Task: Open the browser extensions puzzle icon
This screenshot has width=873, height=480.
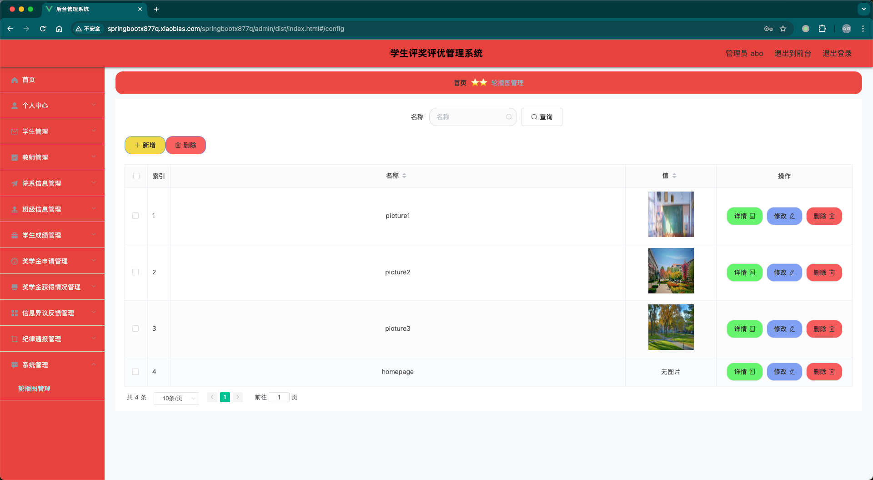Action: (x=822, y=29)
